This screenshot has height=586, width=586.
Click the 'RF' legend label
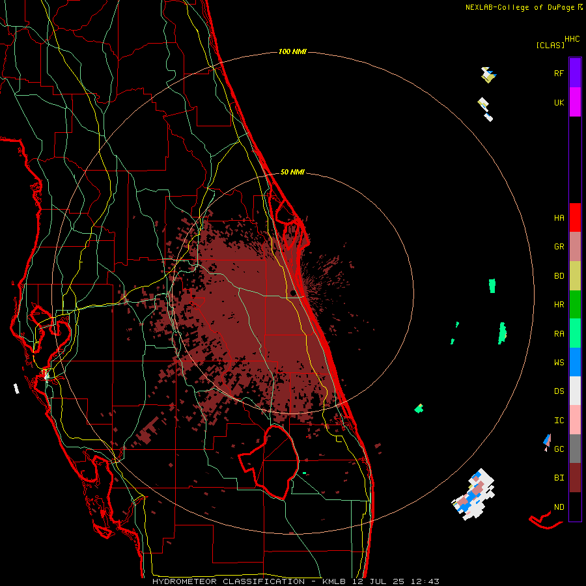pyautogui.click(x=559, y=73)
